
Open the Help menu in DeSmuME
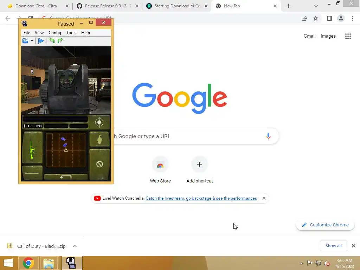coord(85,33)
